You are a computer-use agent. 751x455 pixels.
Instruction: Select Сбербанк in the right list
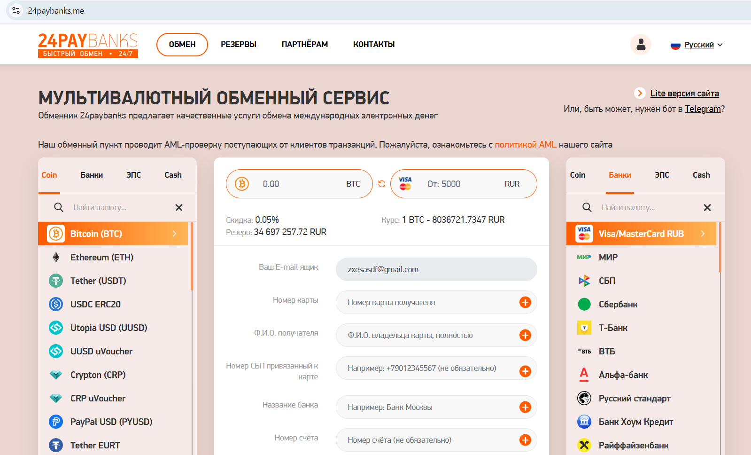(618, 304)
